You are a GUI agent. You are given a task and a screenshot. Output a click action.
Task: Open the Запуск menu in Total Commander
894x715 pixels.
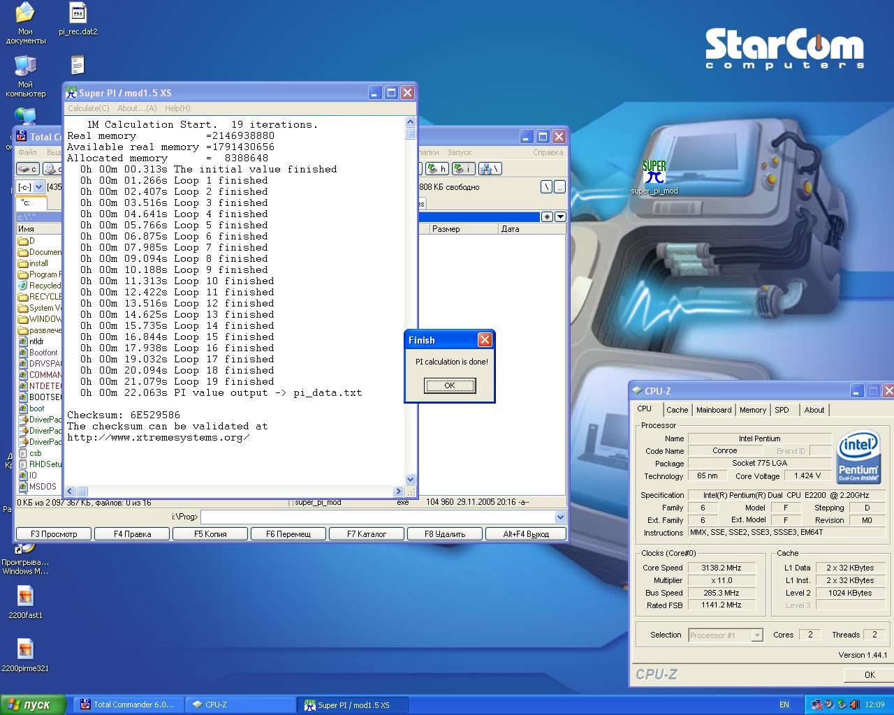pyautogui.click(x=460, y=152)
